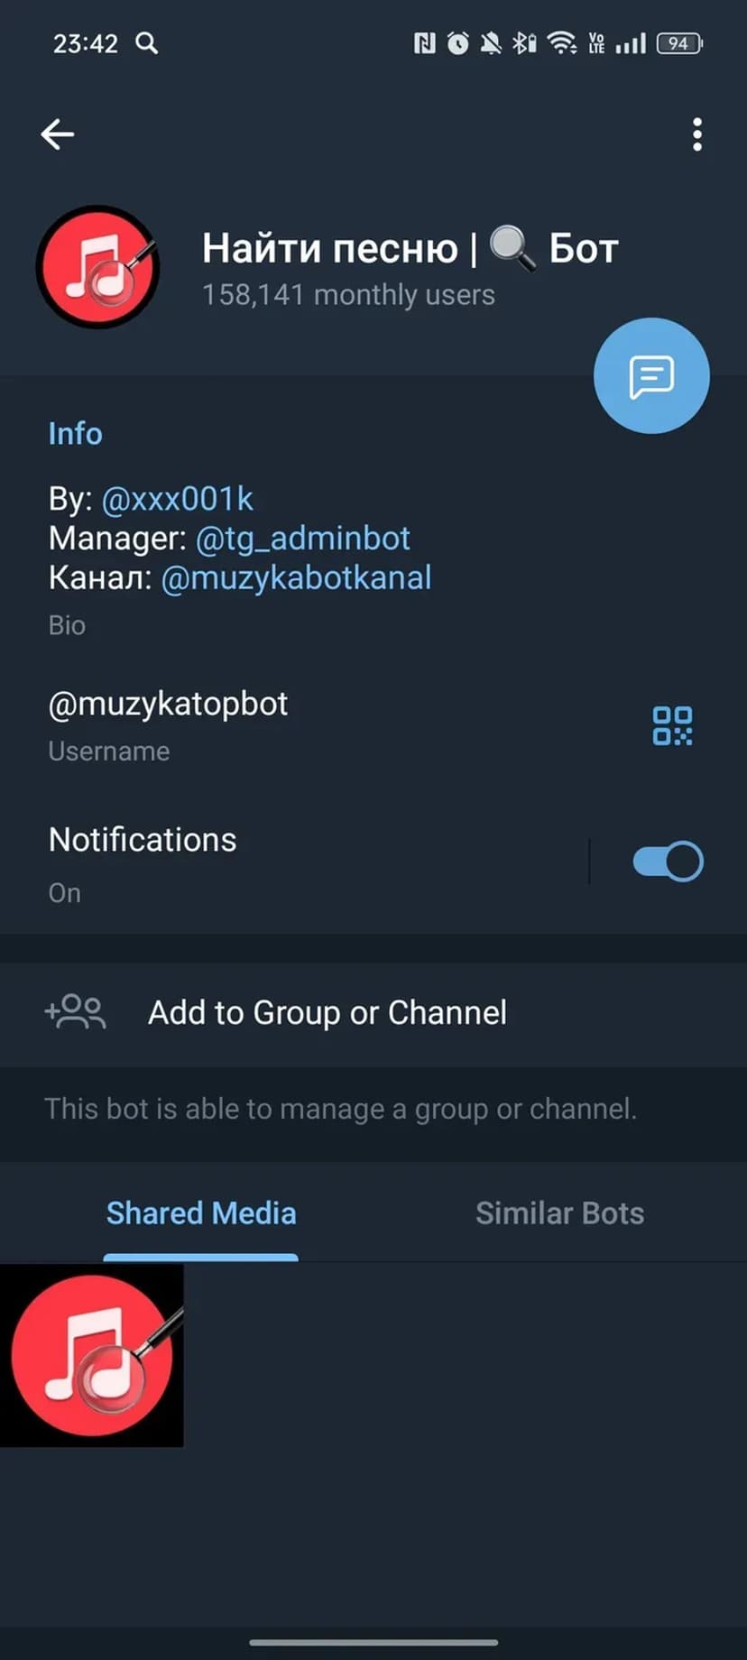Open the bot's QR code icon

(672, 725)
